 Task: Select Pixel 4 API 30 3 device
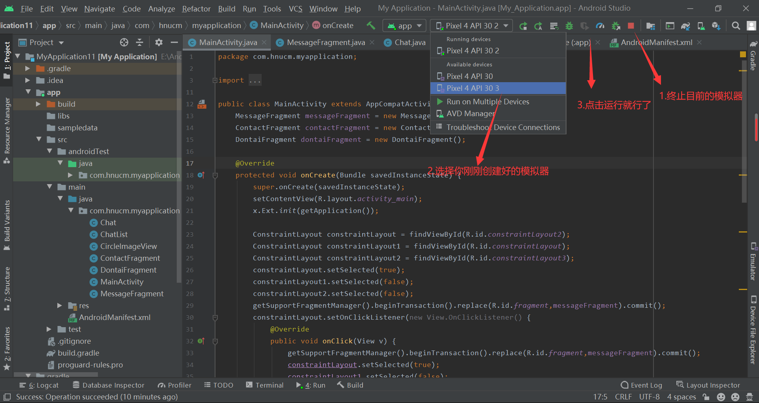click(498, 88)
